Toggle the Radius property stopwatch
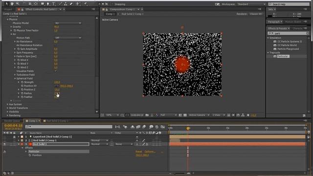 click(x=22, y=93)
